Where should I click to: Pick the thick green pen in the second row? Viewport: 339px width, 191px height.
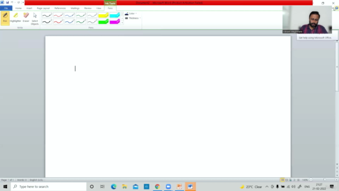coord(81,21)
